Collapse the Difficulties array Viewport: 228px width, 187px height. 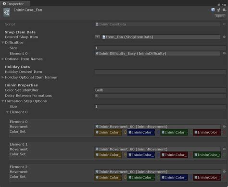pos(2,43)
